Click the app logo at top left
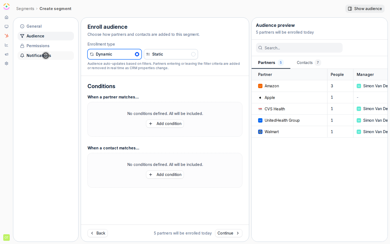The width and height of the screenshot is (390, 244). click(x=6, y=7)
